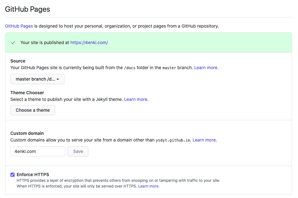Click Save to apply the custom domain
The height and width of the screenshot is (198, 298).
pyautogui.click(x=78, y=151)
